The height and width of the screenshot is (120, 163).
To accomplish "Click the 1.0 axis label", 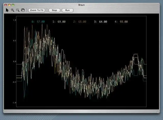I will [x=15, y=20].
